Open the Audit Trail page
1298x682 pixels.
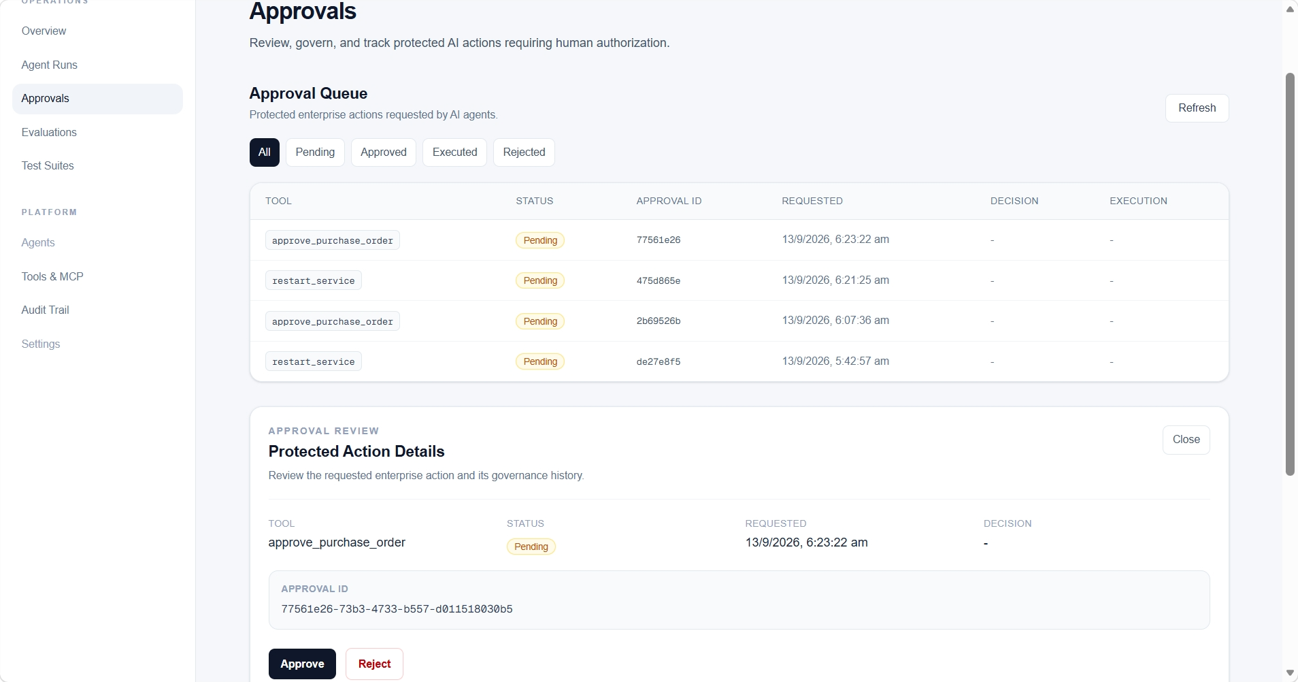[45, 310]
